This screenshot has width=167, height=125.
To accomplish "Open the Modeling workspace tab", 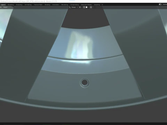I will [10, 5].
